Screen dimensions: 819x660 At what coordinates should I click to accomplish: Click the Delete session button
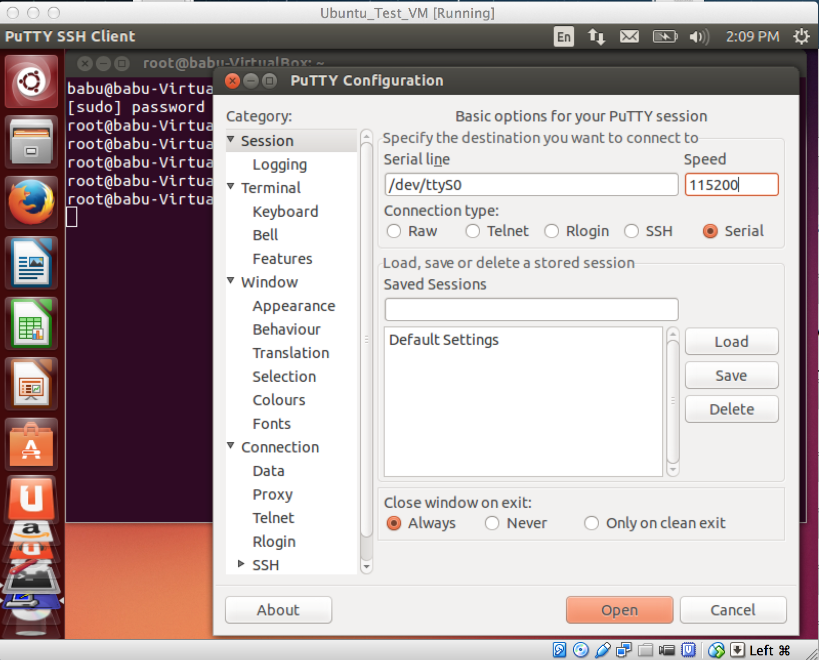tap(731, 409)
